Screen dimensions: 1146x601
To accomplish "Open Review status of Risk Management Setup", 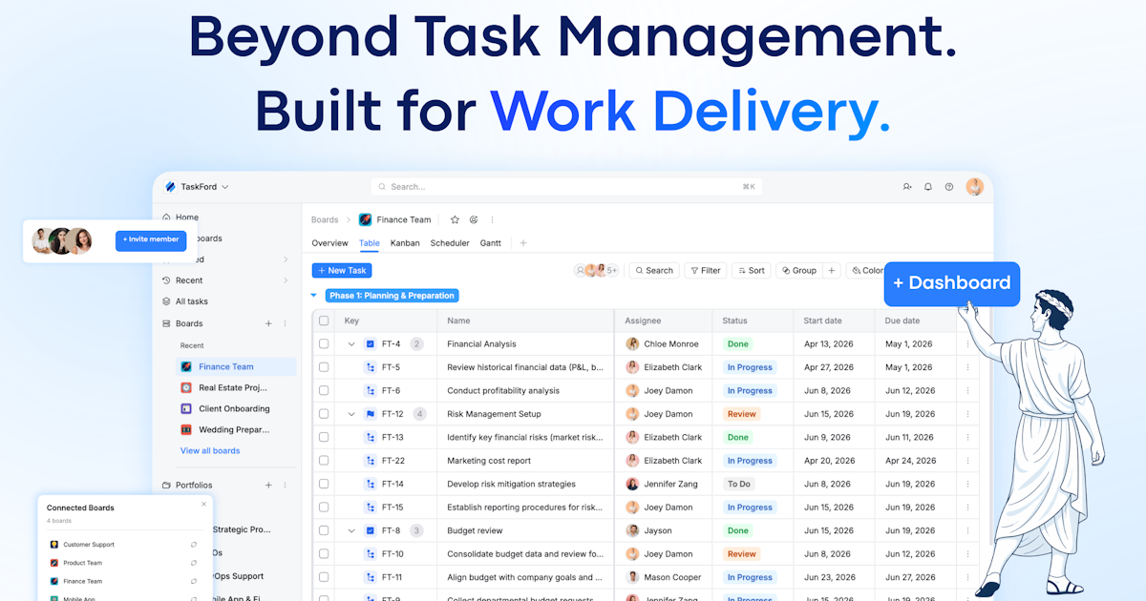I will (742, 414).
